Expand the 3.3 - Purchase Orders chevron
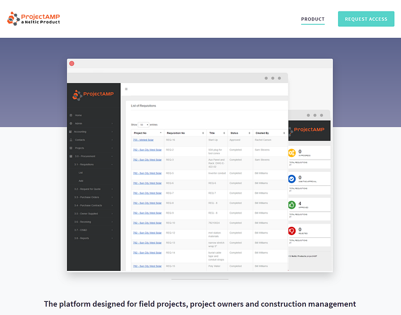Screen dimensions: 401x315 pos(112,197)
